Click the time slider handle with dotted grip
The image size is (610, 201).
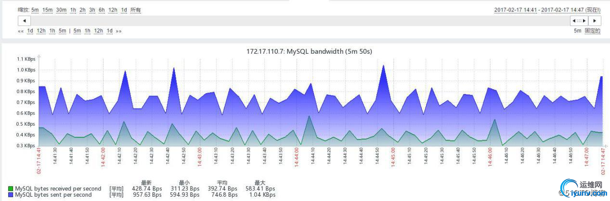(579, 21)
